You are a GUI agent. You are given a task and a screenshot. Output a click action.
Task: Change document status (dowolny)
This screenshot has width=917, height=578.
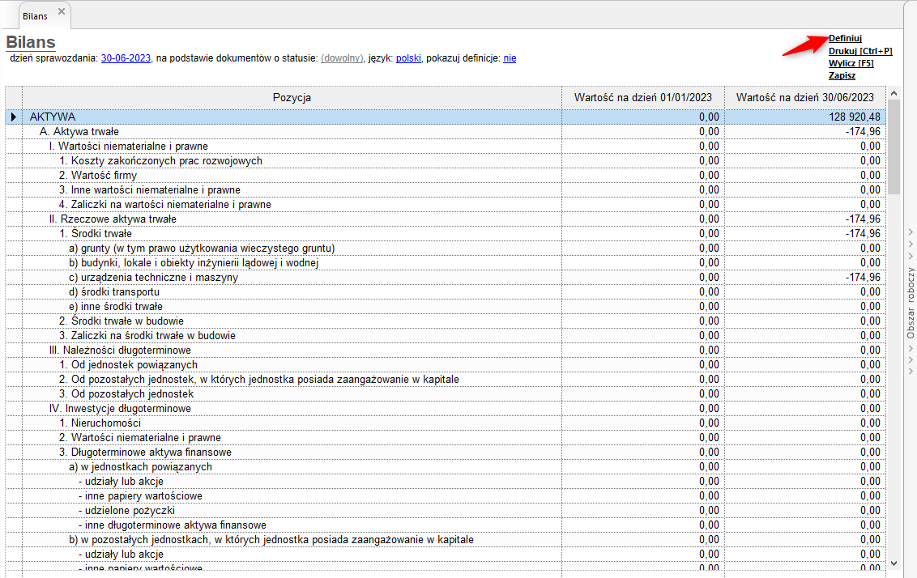[x=342, y=58]
